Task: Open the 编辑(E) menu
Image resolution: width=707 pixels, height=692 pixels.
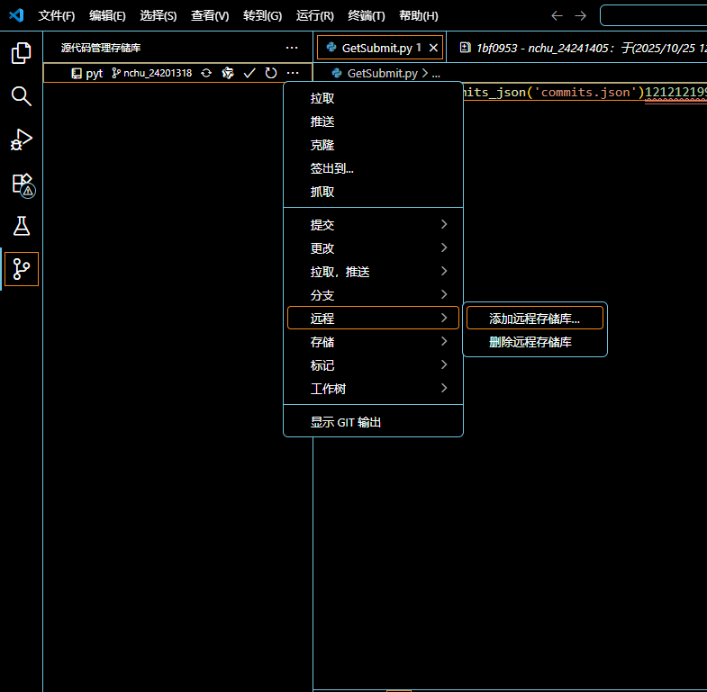Action: click(107, 16)
